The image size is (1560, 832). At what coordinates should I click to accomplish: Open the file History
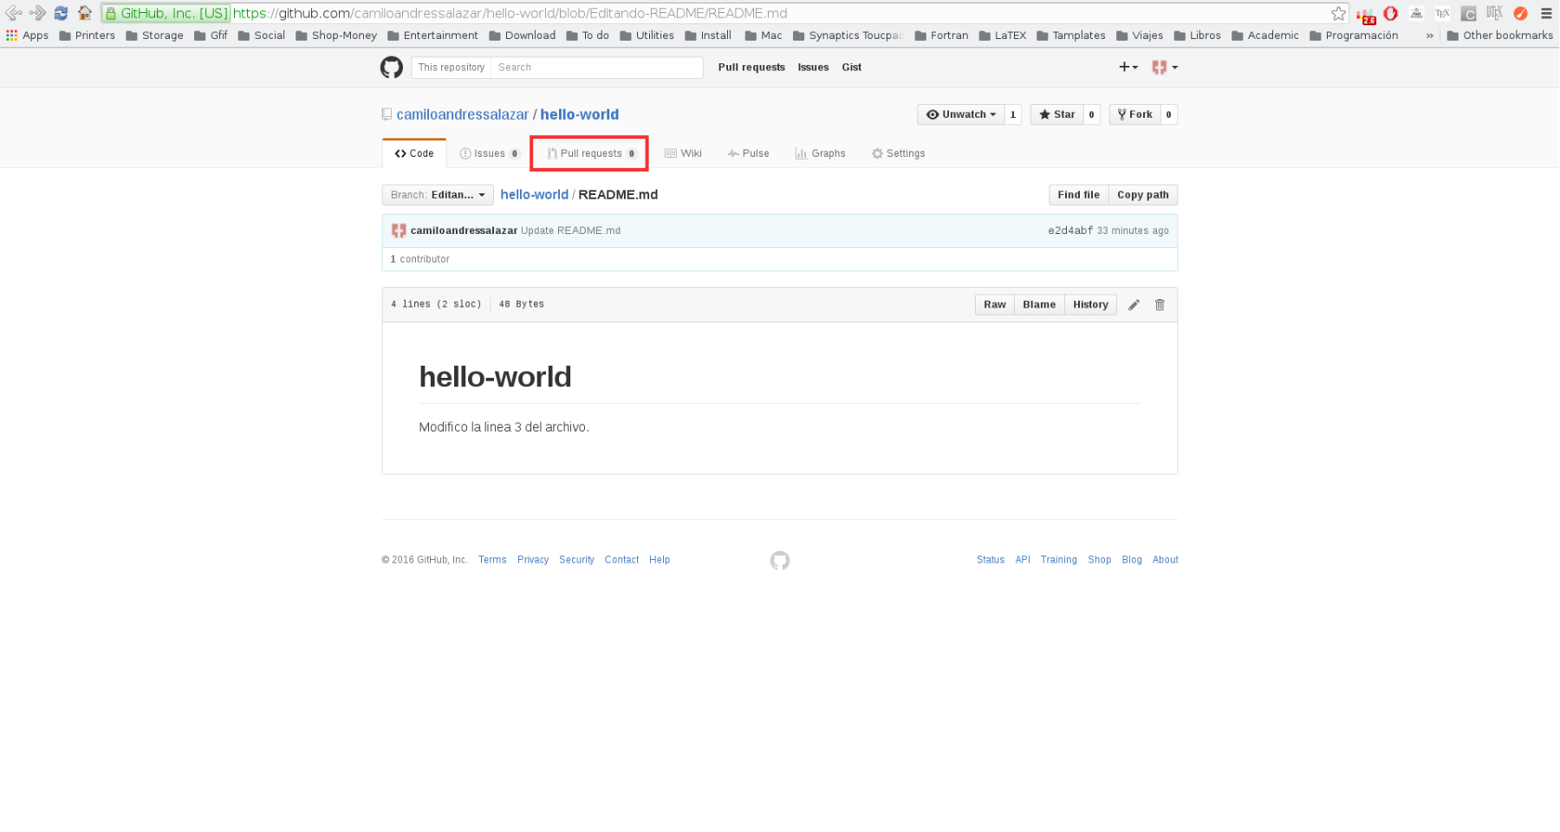click(1090, 305)
